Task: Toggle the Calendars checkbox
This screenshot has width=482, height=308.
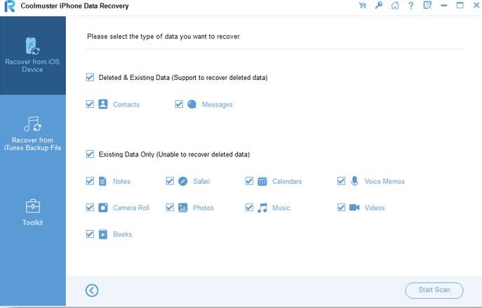Action: [x=249, y=181]
